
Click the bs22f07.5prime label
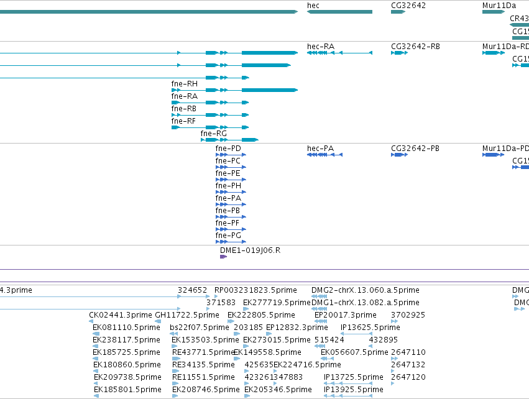[199, 328]
